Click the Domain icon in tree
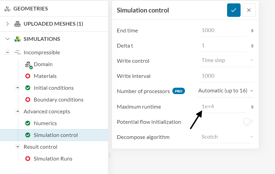 click(28, 64)
